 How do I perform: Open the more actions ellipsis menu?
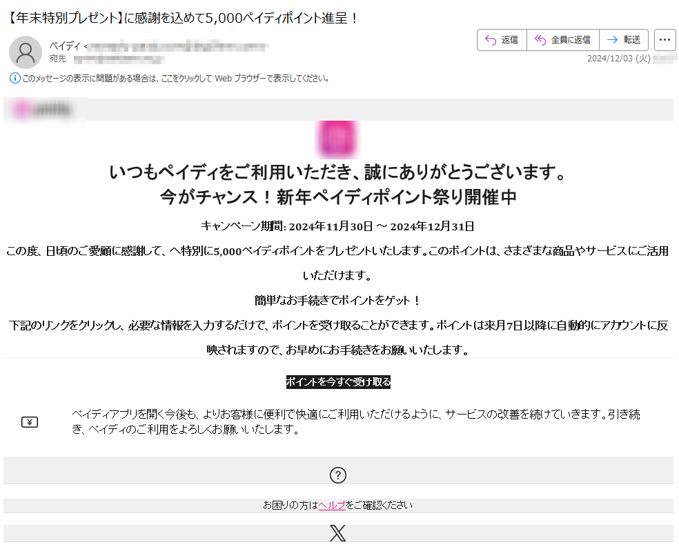click(665, 40)
